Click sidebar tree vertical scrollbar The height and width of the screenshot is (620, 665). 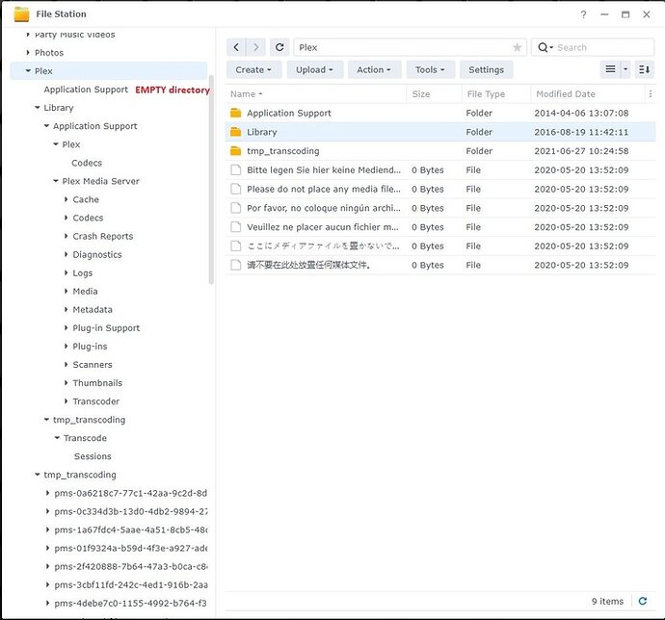click(x=211, y=180)
